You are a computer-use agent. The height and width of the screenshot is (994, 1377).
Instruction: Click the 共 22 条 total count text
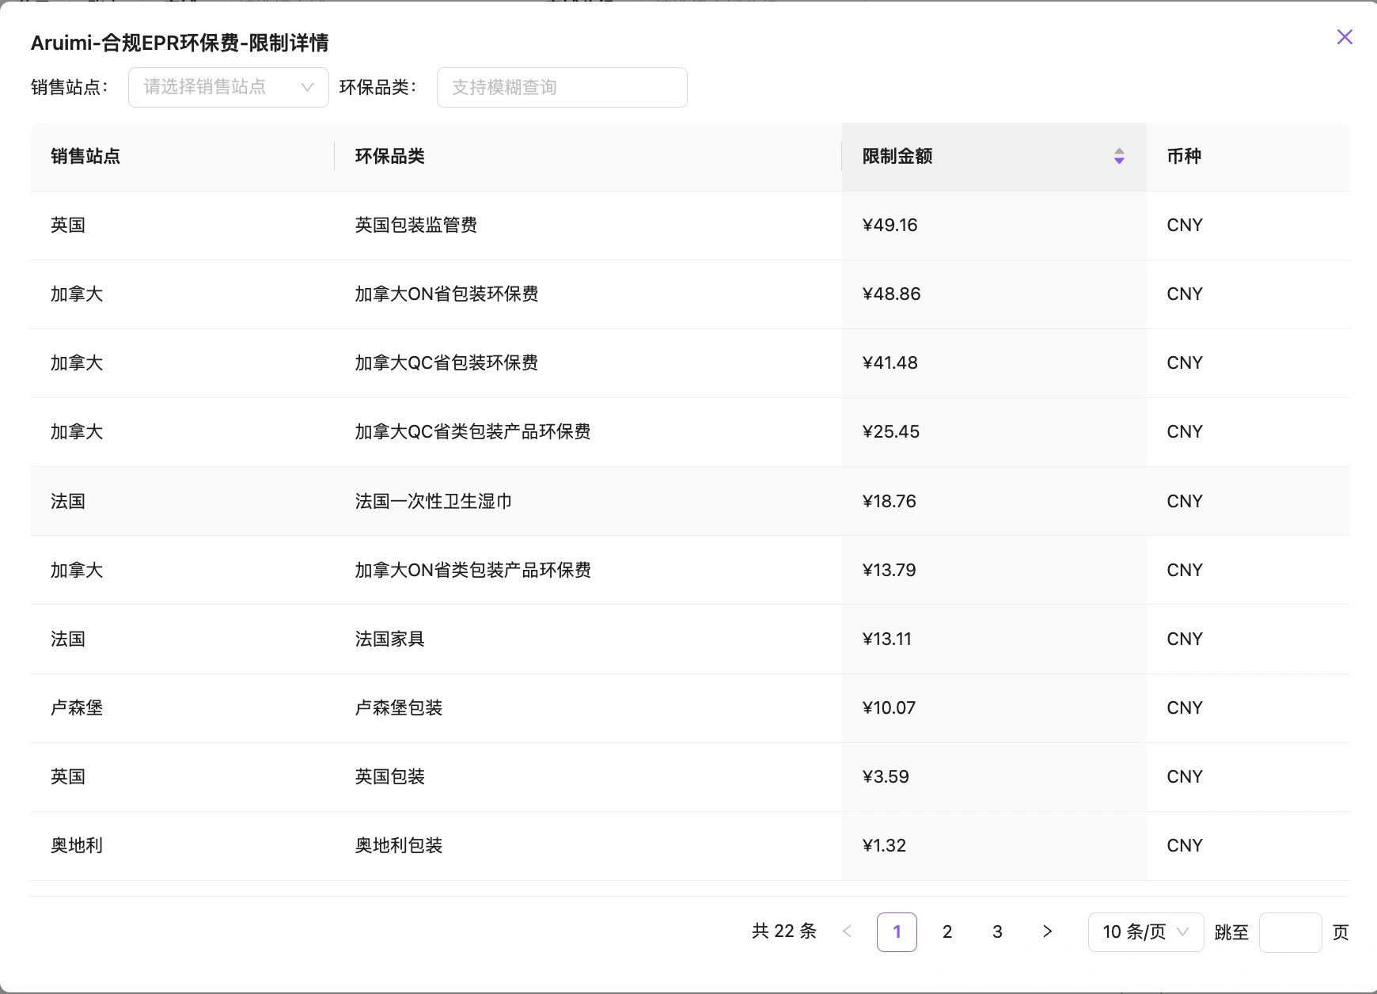784,931
